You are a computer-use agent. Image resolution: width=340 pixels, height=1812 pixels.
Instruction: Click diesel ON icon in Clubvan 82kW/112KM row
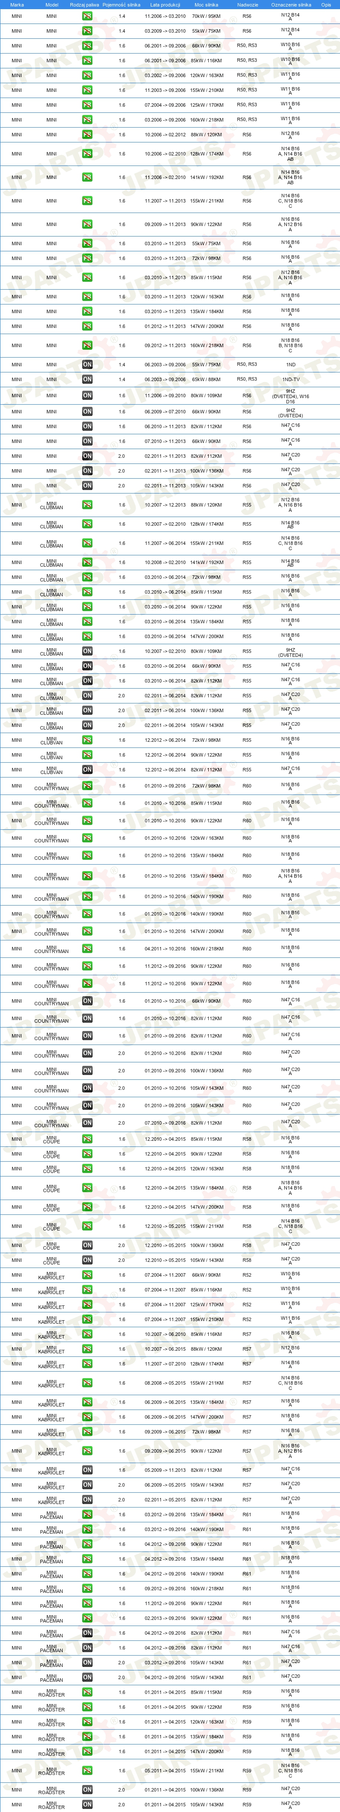[x=87, y=770]
